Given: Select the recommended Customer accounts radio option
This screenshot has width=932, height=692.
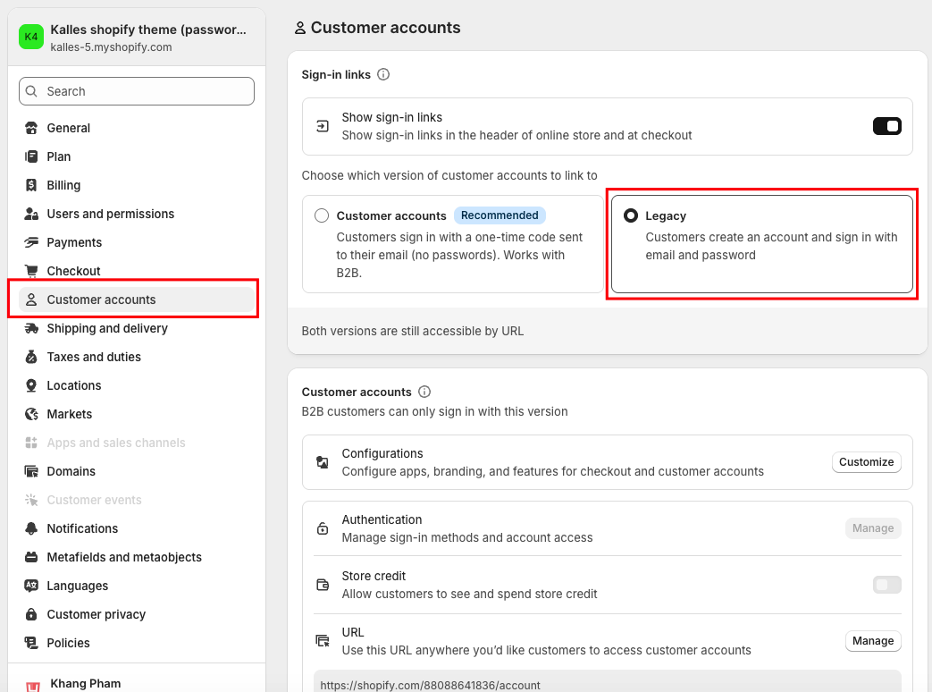Looking at the screenshot, I should (x=322, y=215).
